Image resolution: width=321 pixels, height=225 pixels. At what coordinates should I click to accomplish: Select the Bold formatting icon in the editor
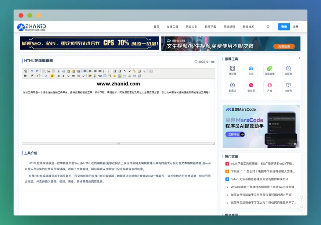[58, 75]
